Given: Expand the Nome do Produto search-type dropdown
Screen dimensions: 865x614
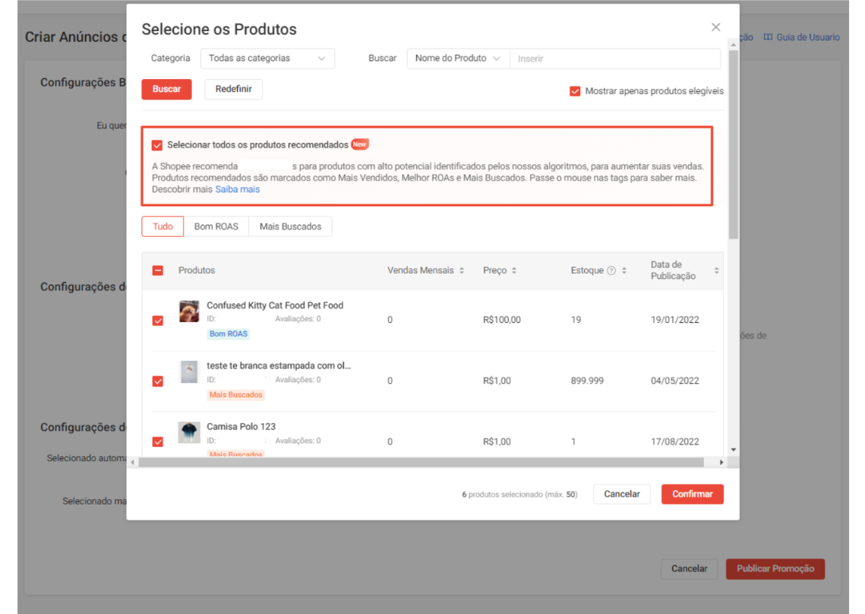Looking at the screenshot, I should coord(457,59).
